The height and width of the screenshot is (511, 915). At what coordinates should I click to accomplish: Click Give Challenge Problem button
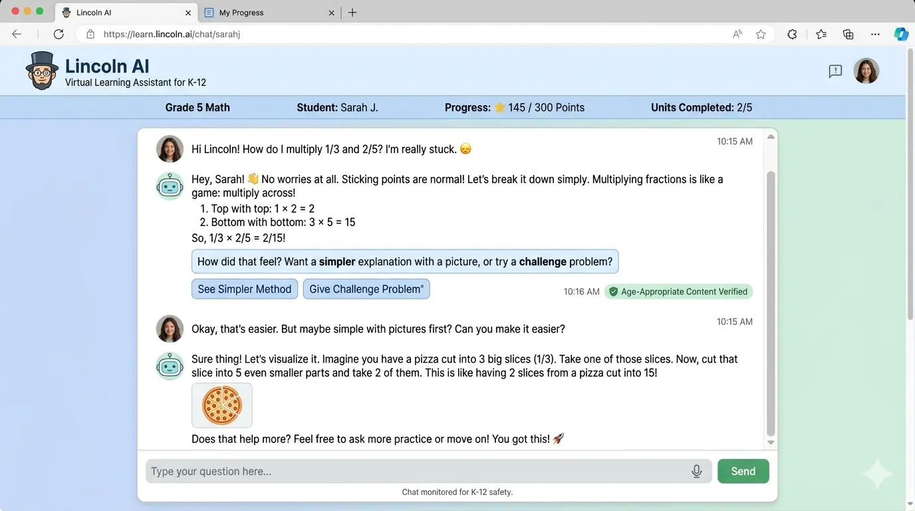(x=366, y=289)
